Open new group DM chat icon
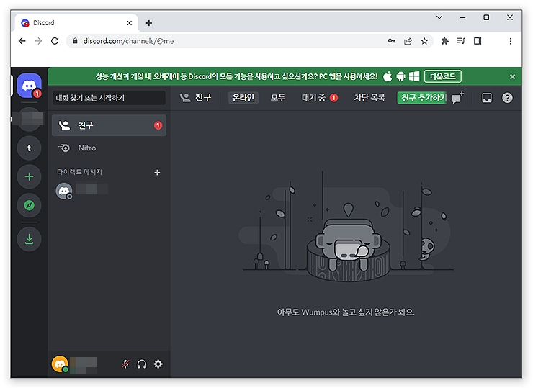The image size is (533, 388). click(457, 98)
